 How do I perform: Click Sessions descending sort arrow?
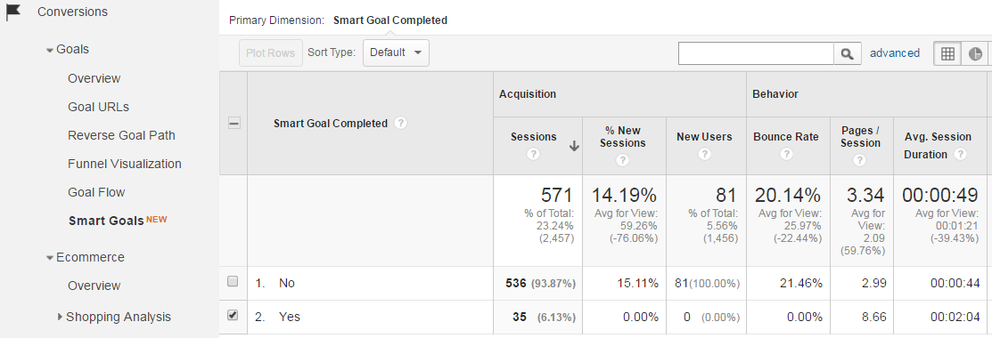[x=574, y=146]
